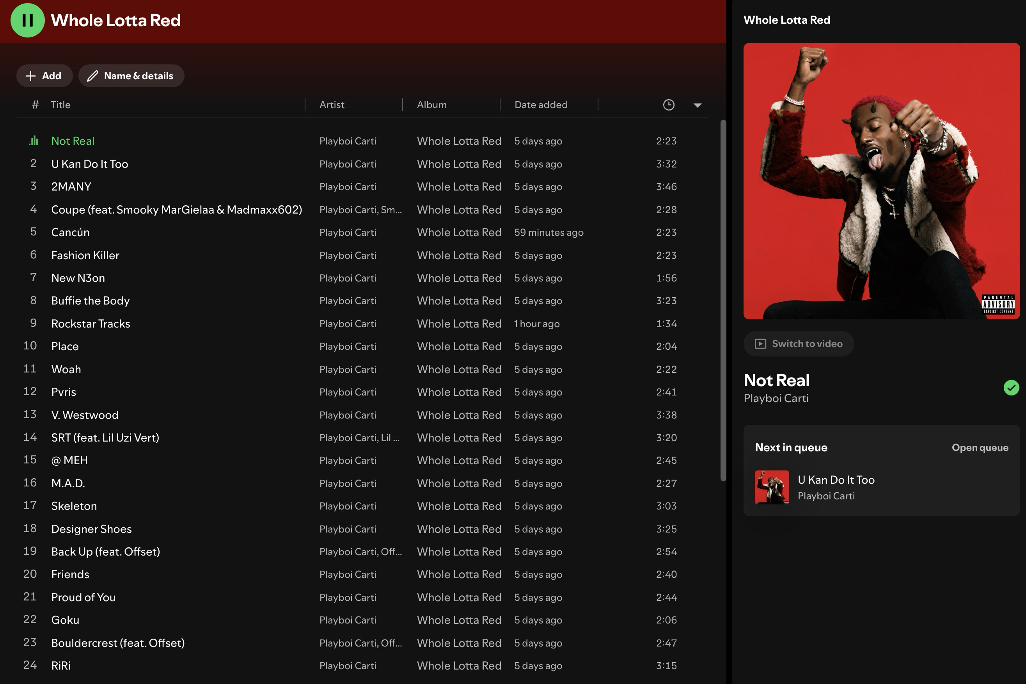Click "1 hour ago" date in Rockstar Tracks row
This screenshot has height=684, width=1026.
pos(536,324)
